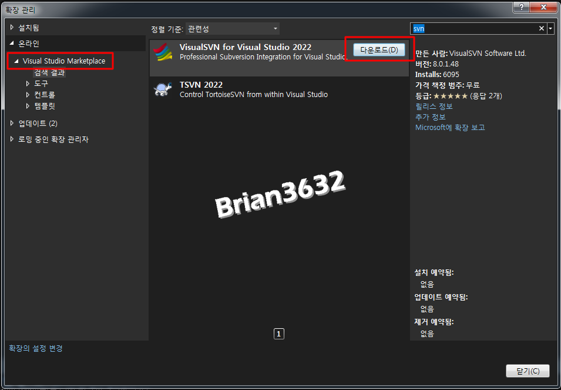The width and height of the screenshot is (561, 390).
Task: Click the 다운로드(D) button
Action: coord(379,50)
